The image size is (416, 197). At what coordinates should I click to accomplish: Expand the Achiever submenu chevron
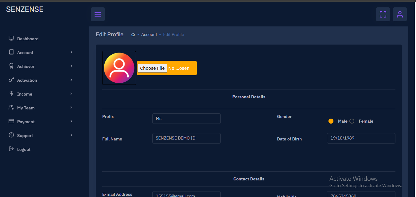(71, 66)
